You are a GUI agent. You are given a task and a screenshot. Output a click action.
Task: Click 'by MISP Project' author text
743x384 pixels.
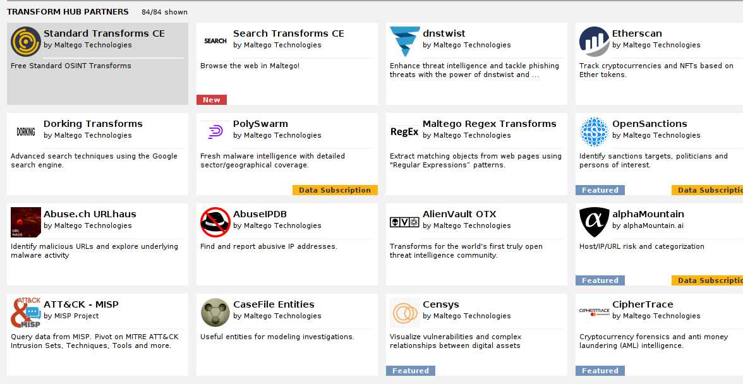pyautogui.click(x=71, y=316)
